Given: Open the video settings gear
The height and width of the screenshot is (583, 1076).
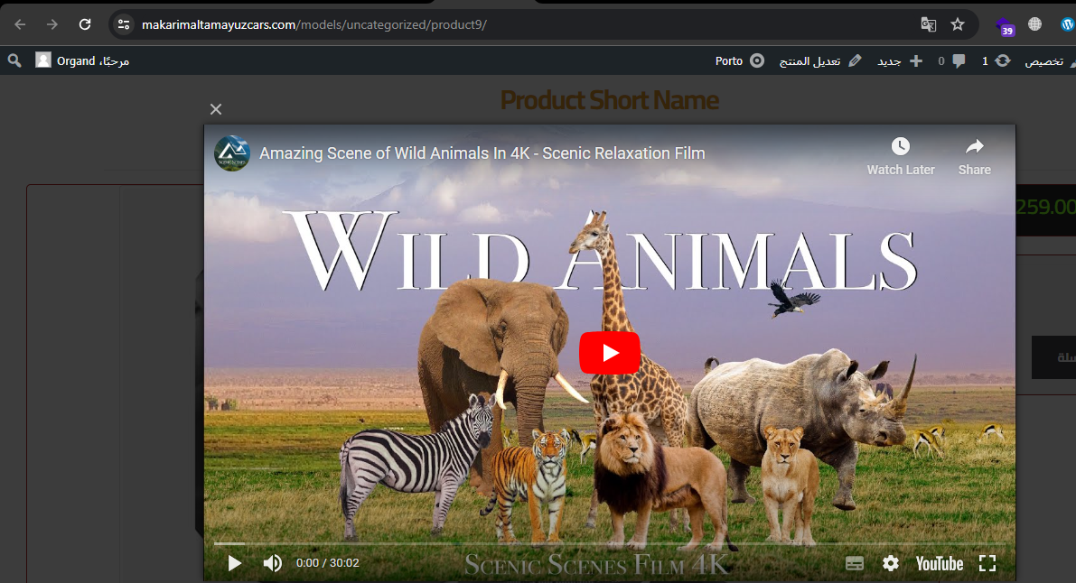Looking at the screenshot, I should [891, 563].
